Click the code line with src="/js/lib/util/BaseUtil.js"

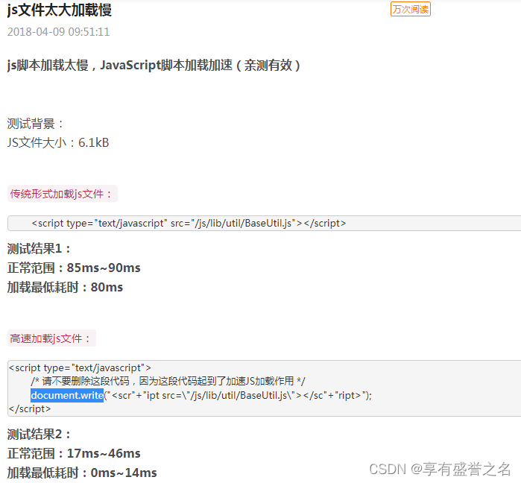point(189,223)
